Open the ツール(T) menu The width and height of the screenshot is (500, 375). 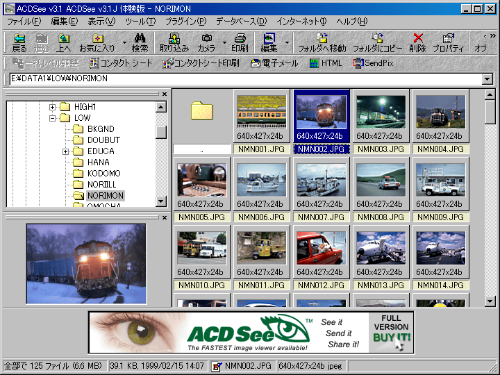(x=140, y=22)
